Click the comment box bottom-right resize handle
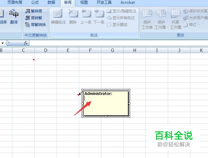This screenshot has width=208, height=158. coord(129,117)
